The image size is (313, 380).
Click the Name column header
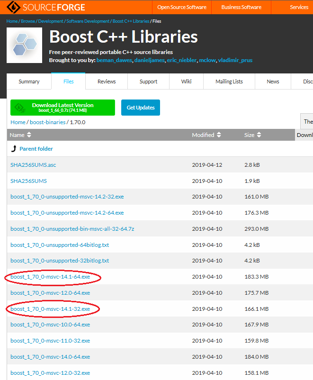pos(17,135)
